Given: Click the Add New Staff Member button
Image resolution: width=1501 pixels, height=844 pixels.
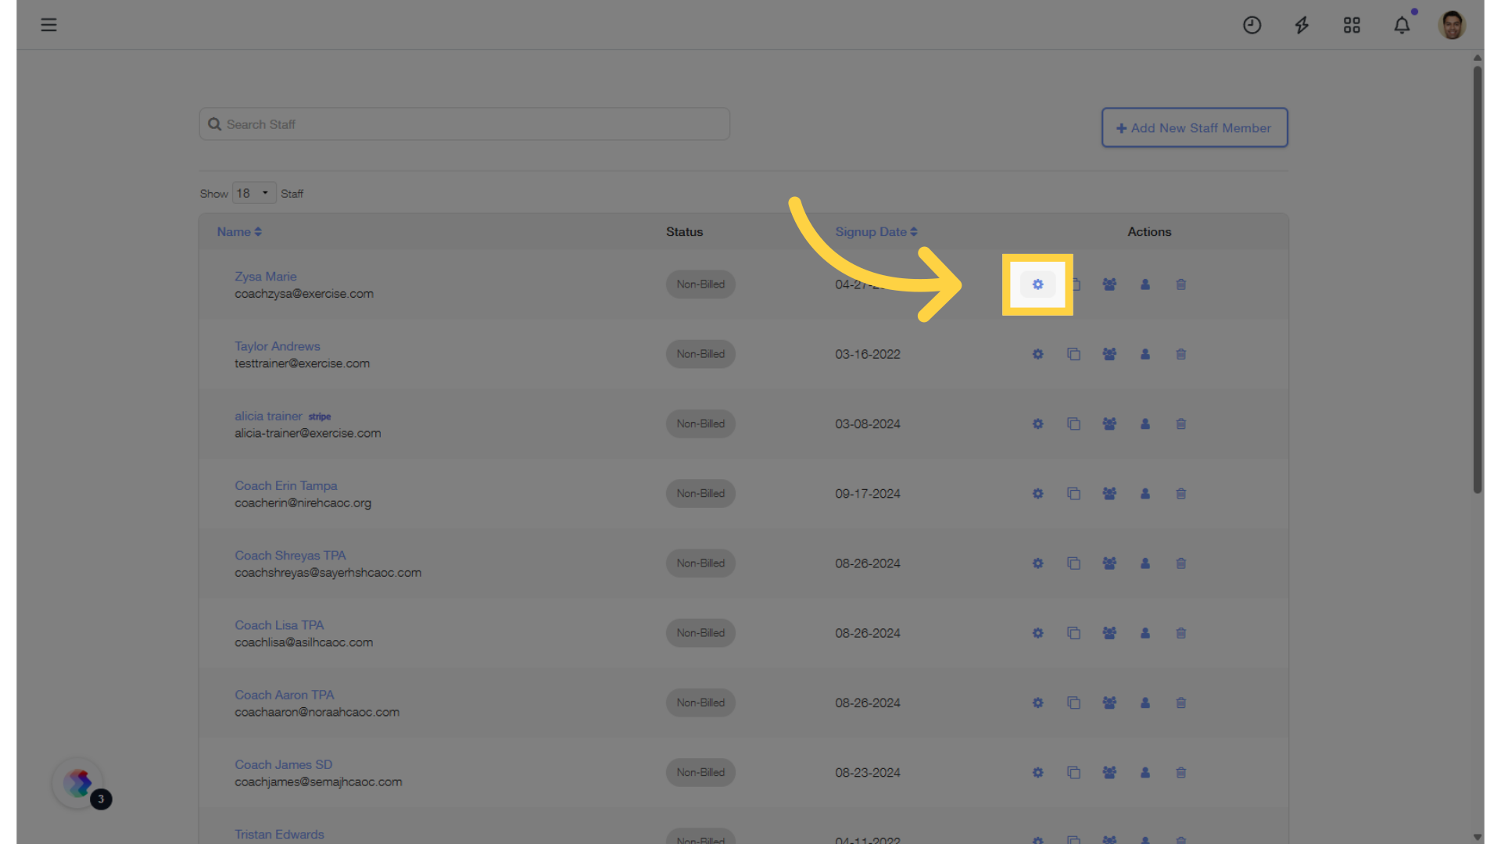Looking at the screenshot, I should 1195,127.
